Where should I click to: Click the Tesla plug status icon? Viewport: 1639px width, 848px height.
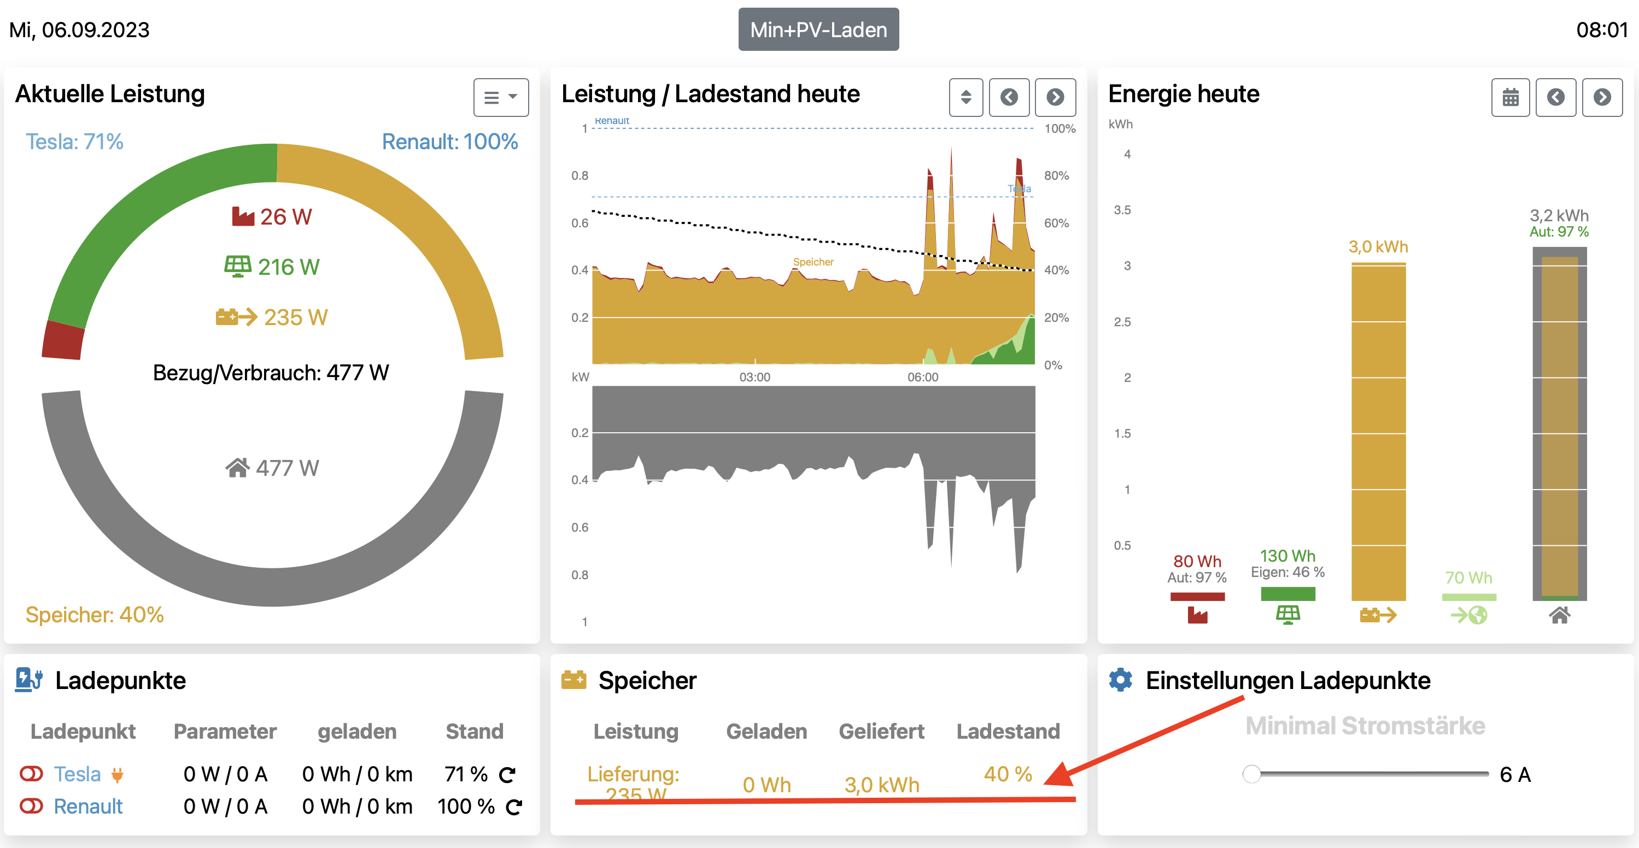(x=117, y=774)
